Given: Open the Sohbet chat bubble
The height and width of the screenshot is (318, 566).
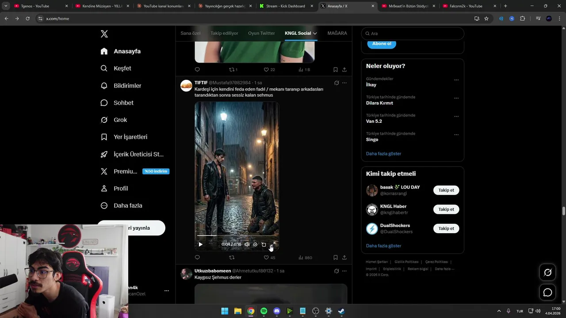Looking at the screenshot, I should (104, 103).
